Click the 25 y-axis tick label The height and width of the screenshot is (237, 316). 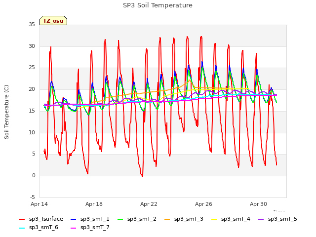click(32, 68)
